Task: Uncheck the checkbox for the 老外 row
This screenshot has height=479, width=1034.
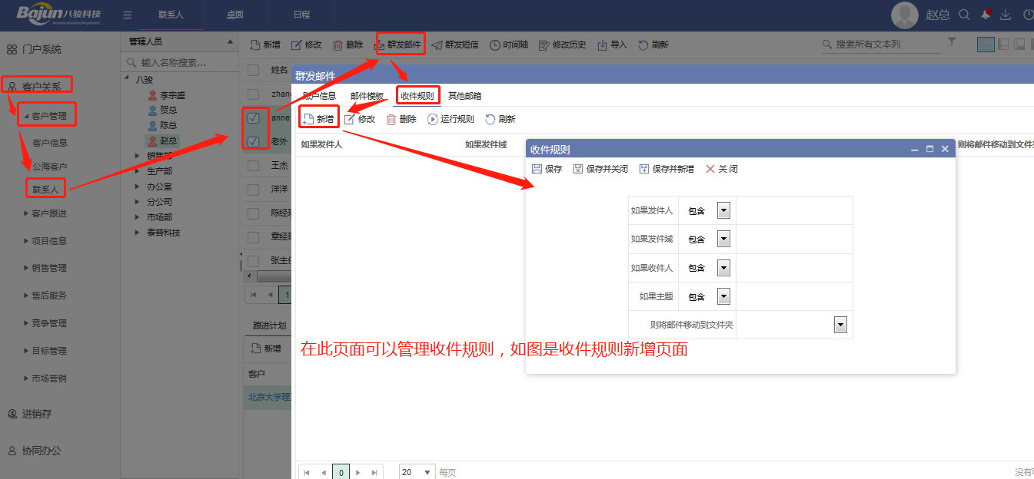Action: [x=253, y=141]
